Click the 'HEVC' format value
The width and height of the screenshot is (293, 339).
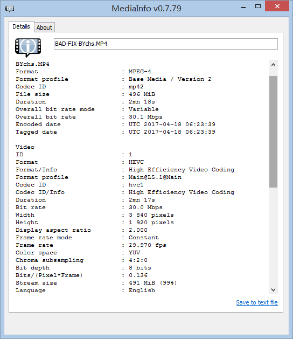pos(136,162)
